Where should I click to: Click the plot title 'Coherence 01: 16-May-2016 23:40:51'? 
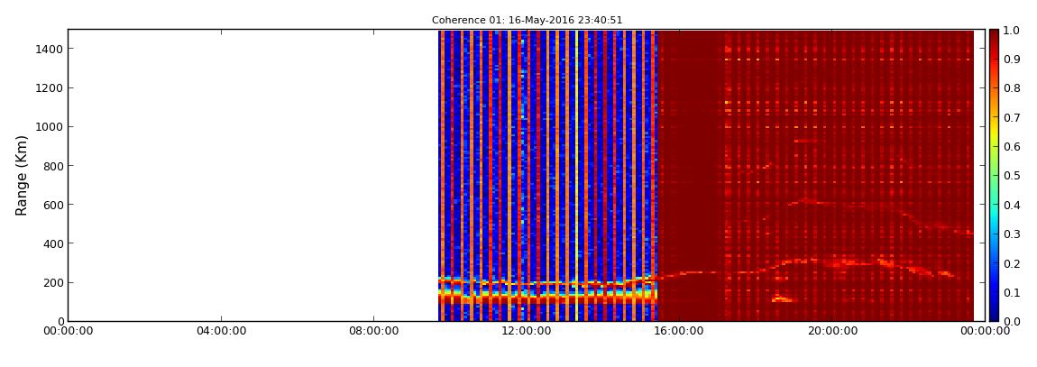click(528, 21)
